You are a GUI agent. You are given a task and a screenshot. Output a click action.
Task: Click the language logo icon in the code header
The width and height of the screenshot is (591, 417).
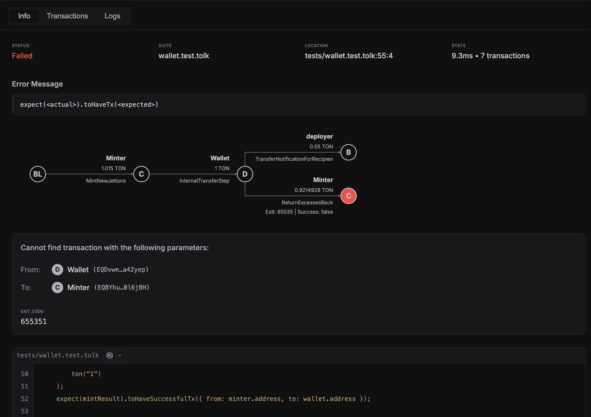coord(110,355)
